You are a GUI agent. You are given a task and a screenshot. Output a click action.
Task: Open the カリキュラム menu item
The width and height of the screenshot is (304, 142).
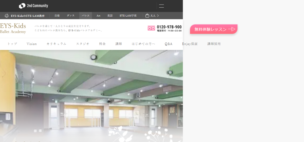[57, 44]
